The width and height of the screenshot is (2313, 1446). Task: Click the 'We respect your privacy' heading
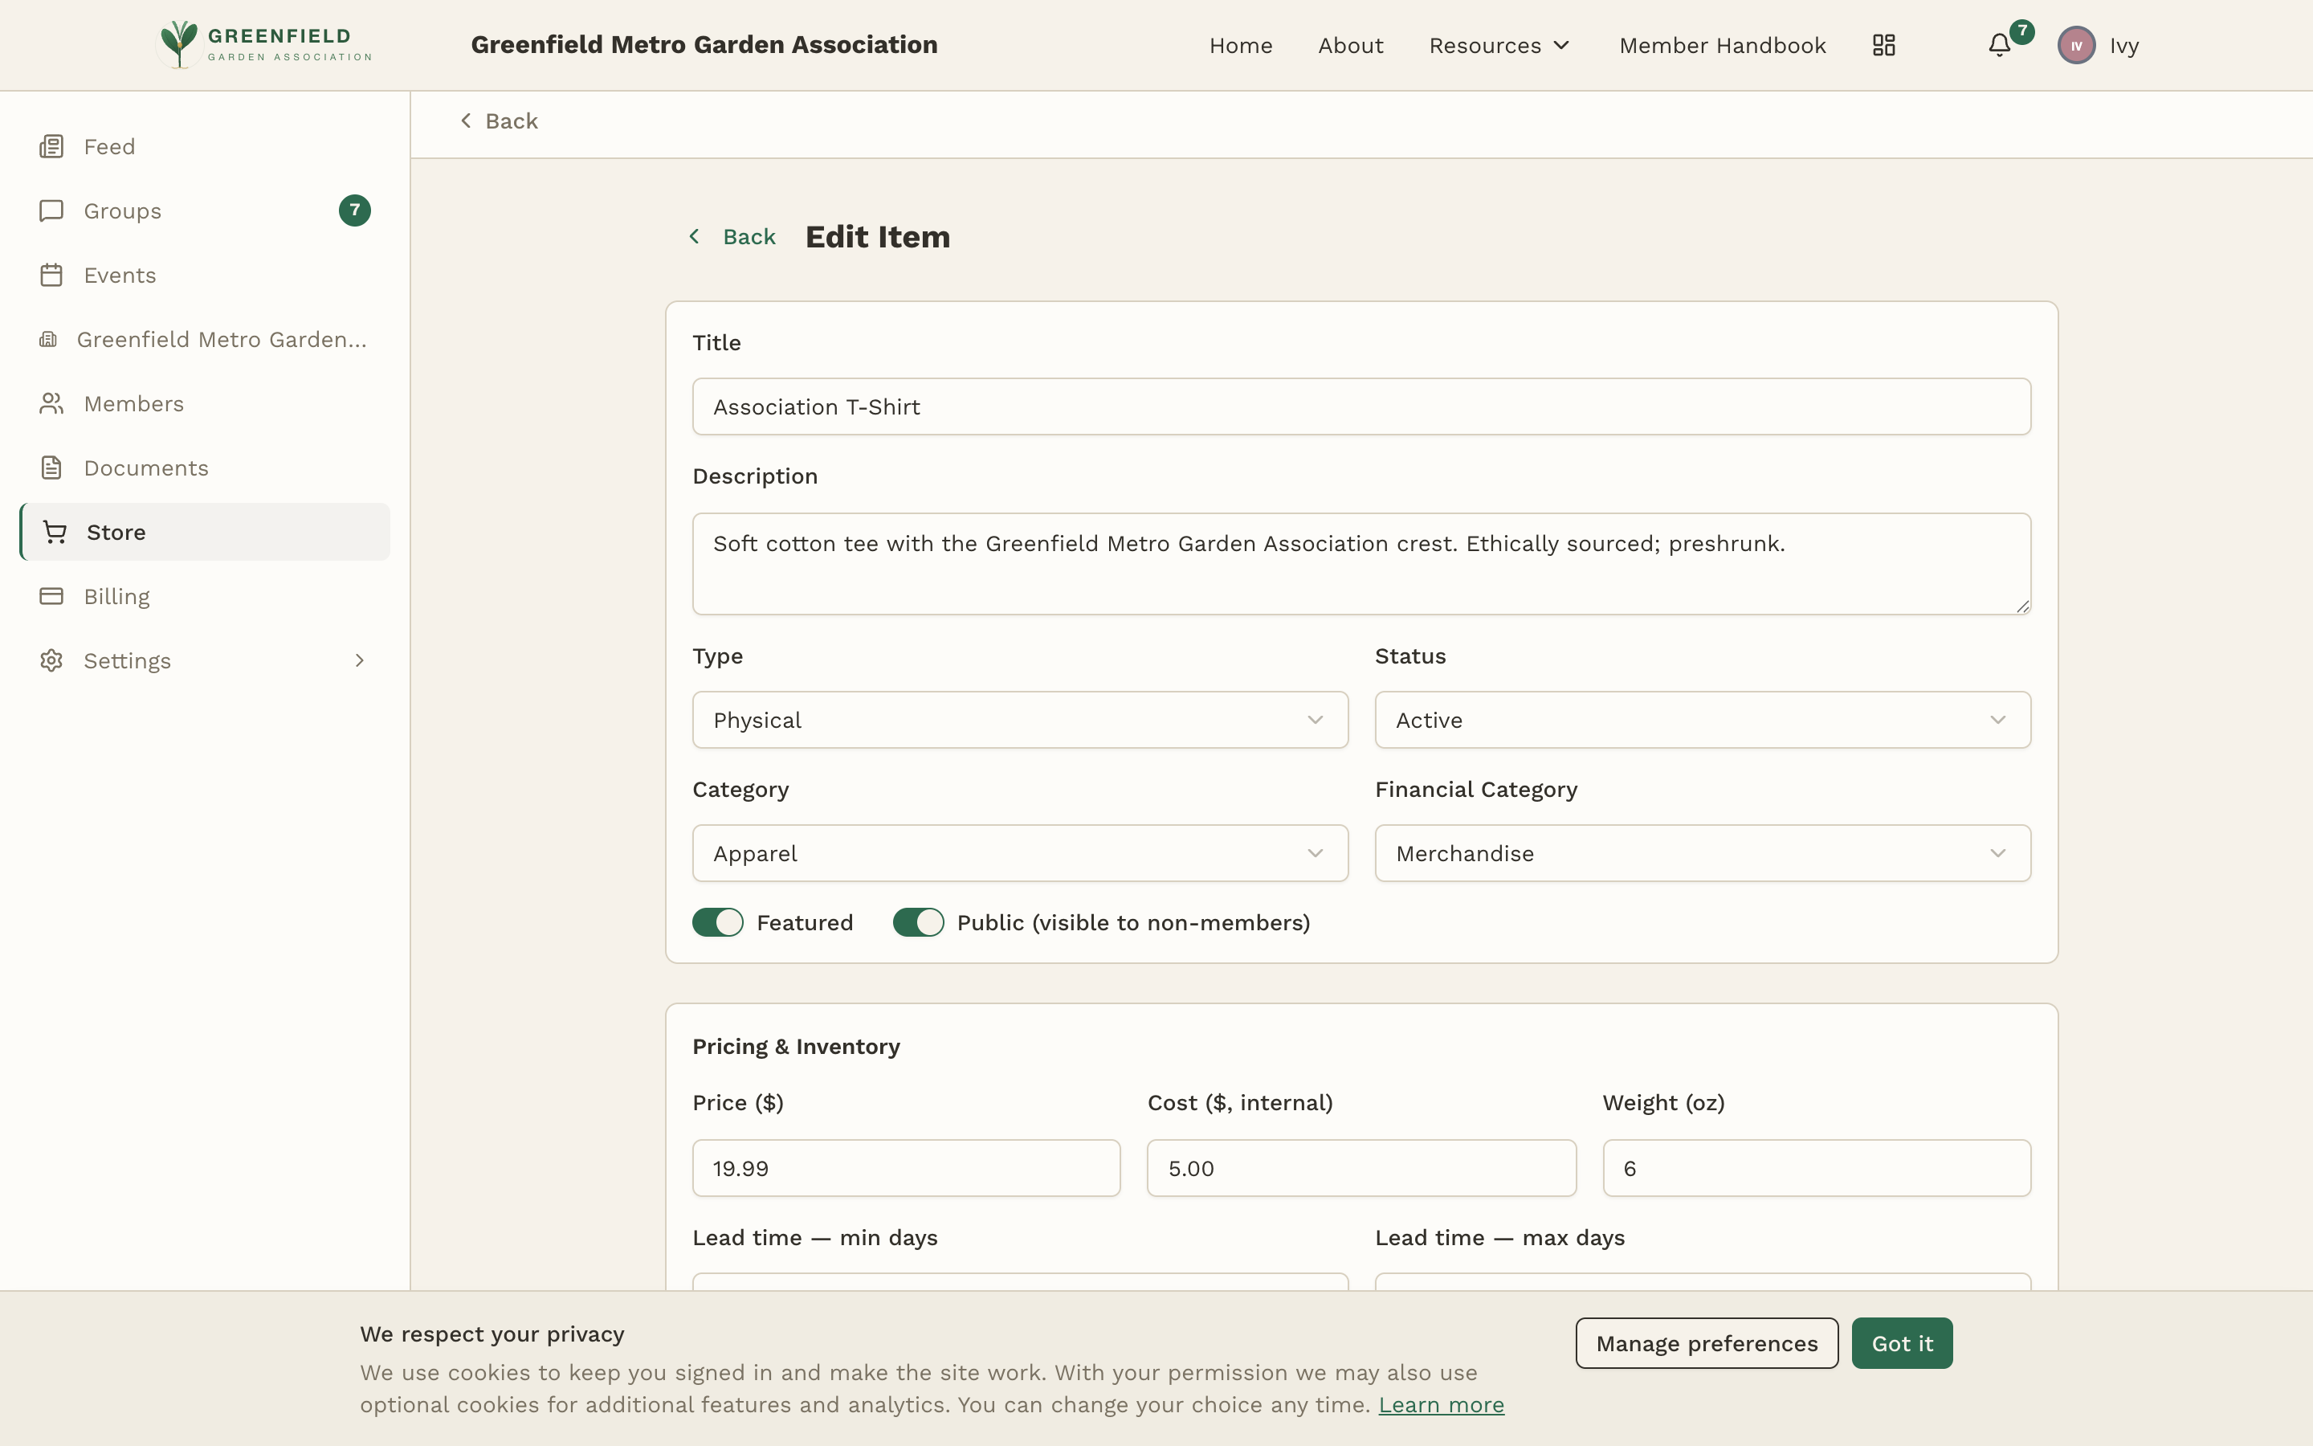pos(492,1334)
